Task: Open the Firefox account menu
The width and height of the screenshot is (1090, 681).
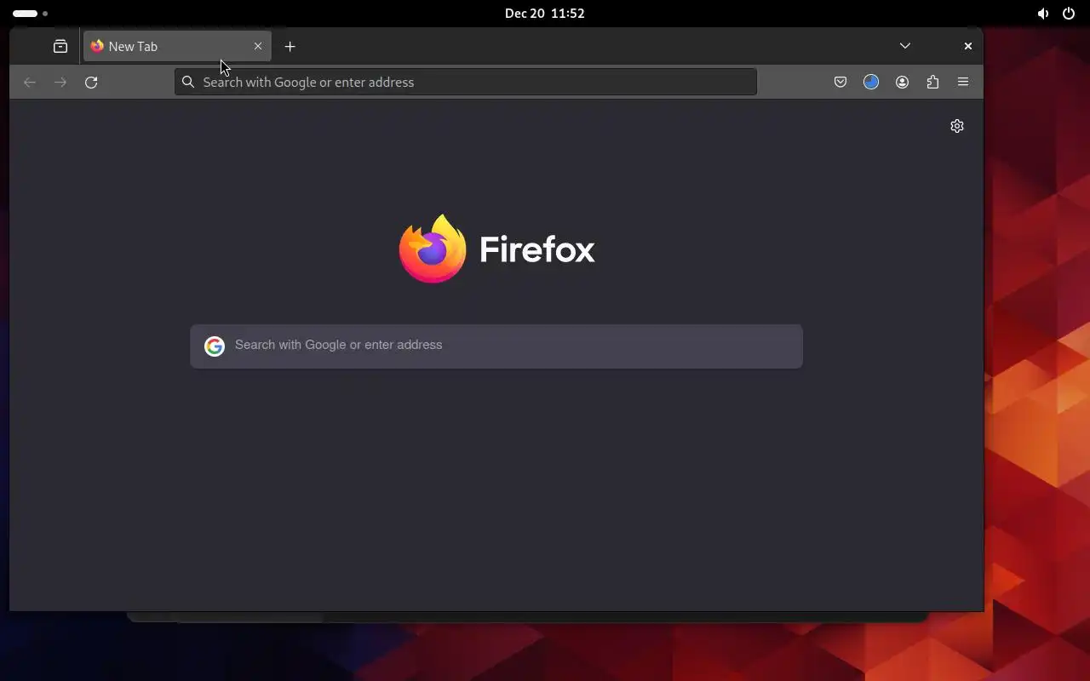Action: (x=902, y=82)
